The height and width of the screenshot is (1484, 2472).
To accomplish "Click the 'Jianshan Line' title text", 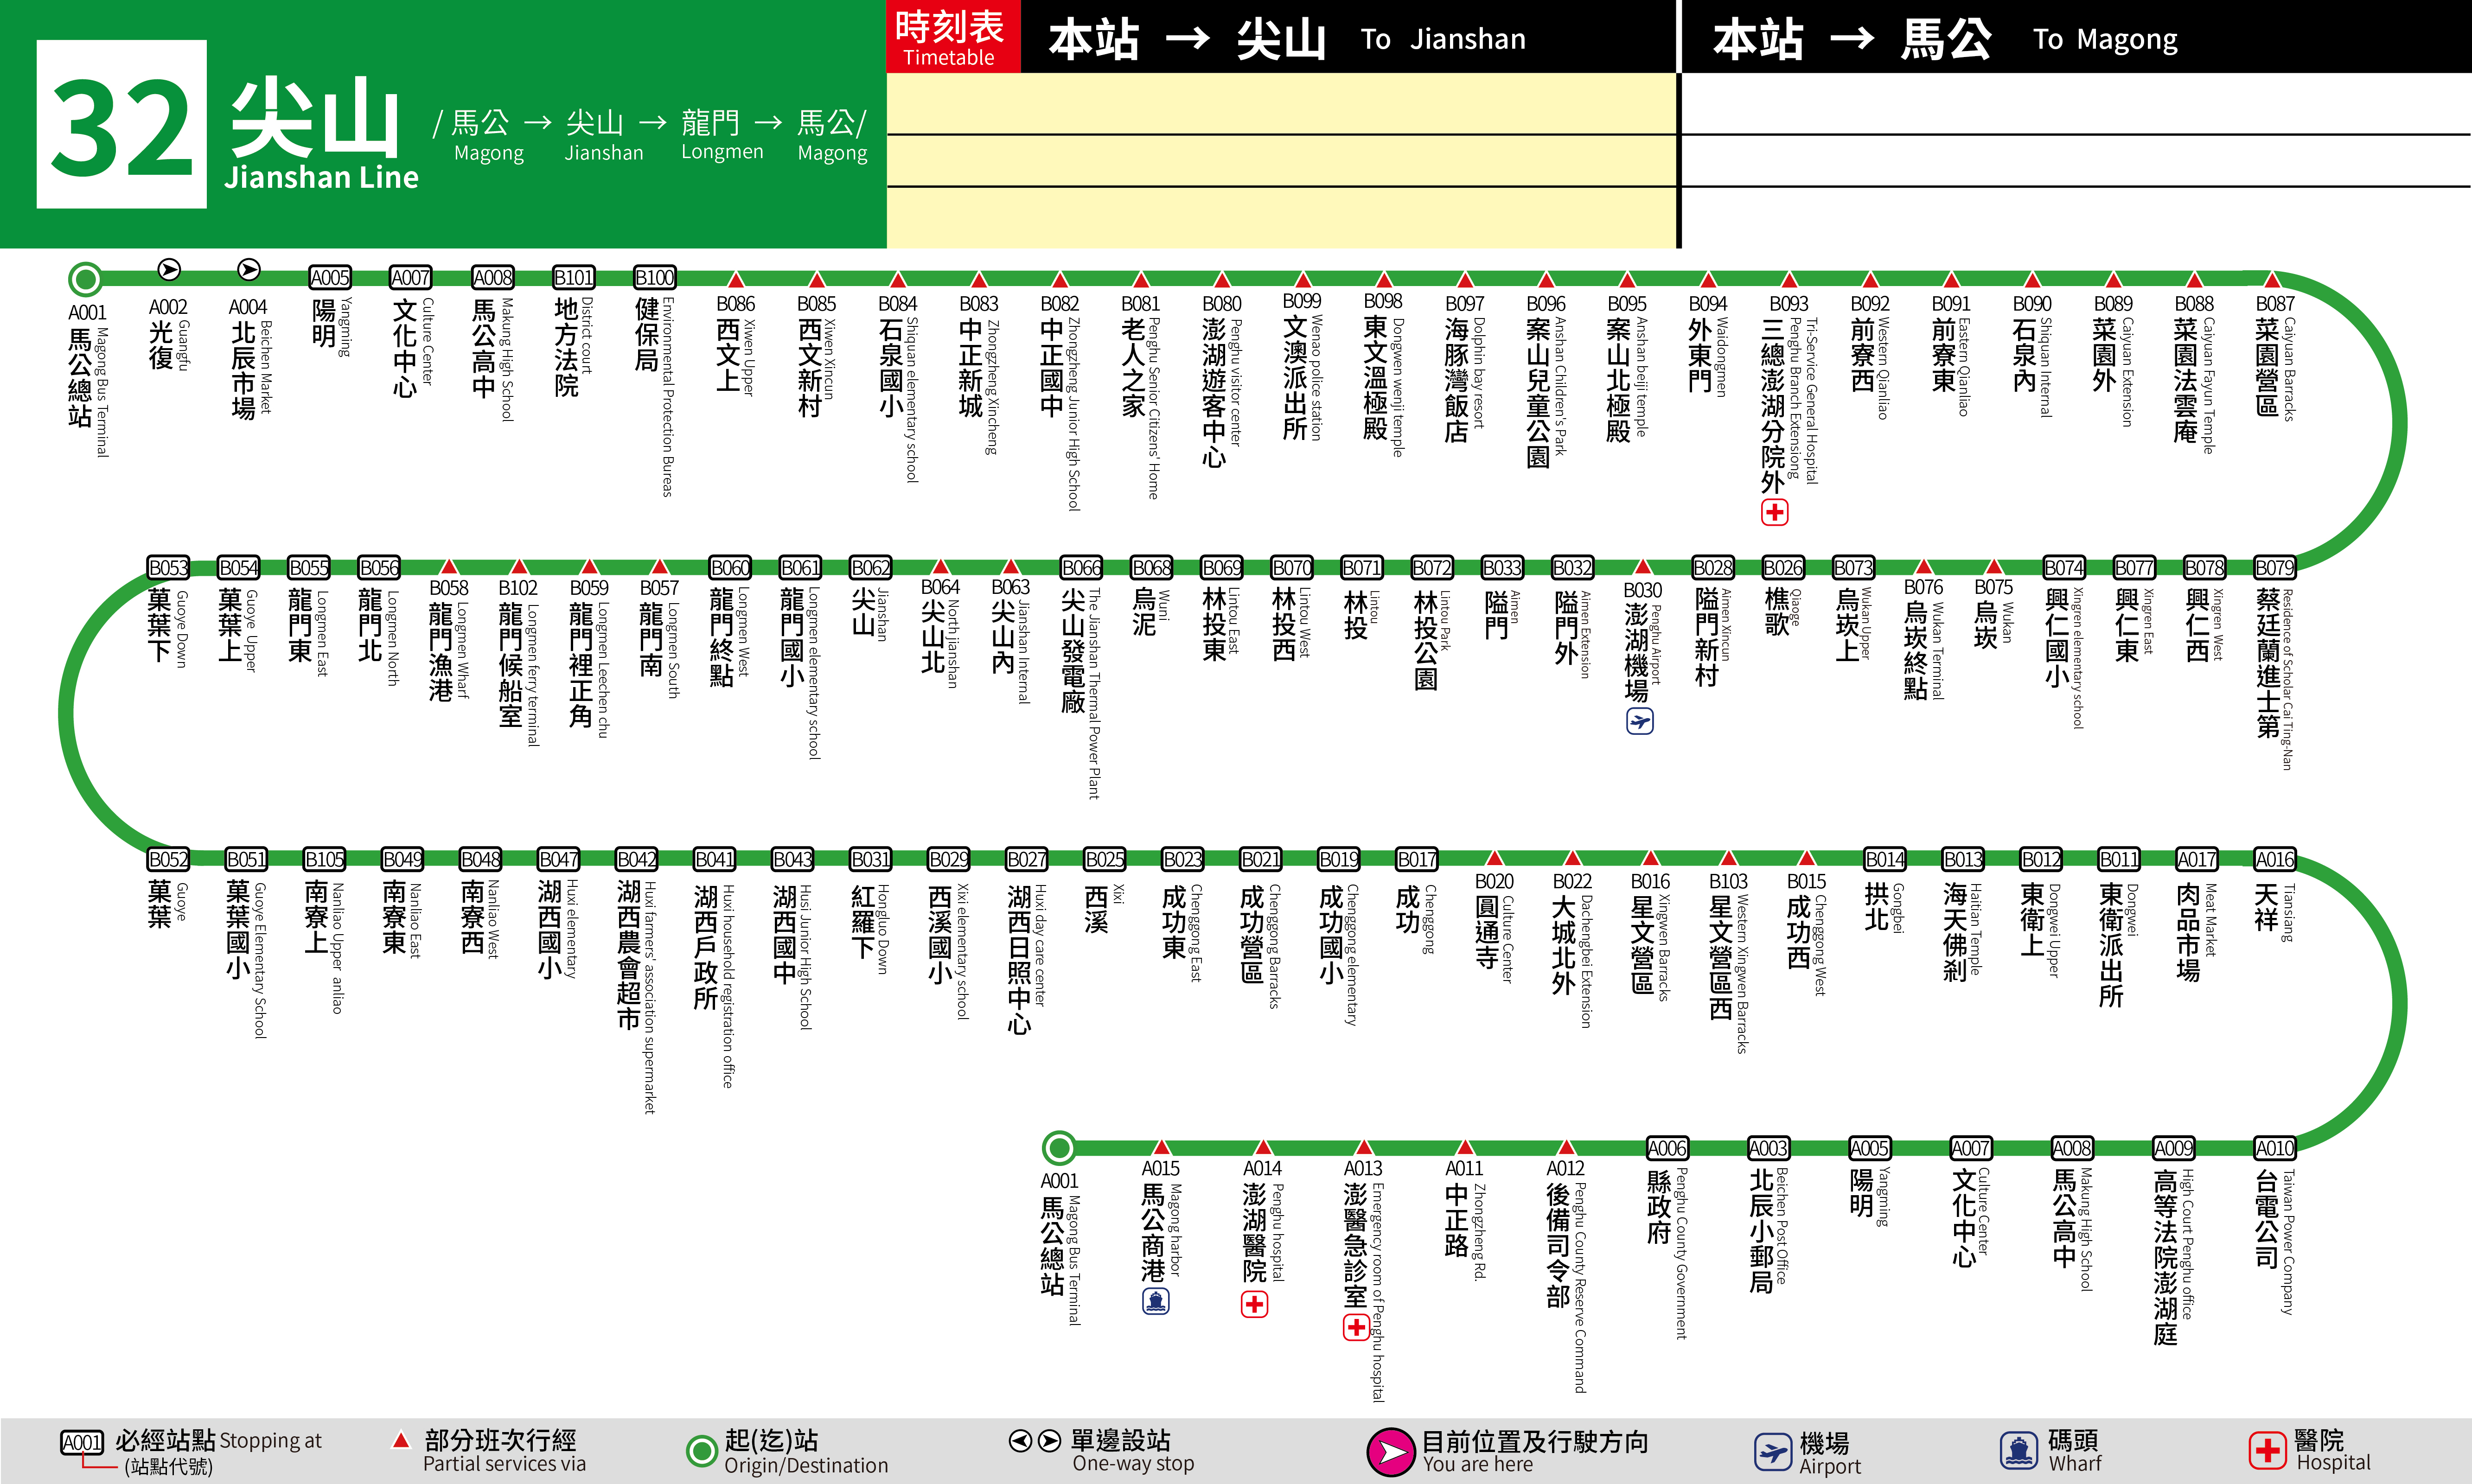I will (321, 177).
